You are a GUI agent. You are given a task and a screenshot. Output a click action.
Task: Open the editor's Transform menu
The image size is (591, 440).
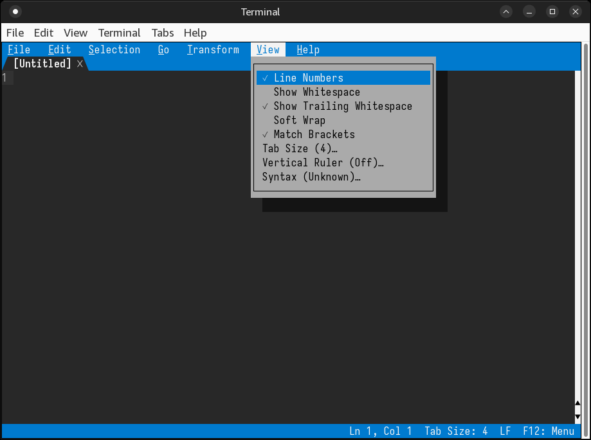click(213, 49)
